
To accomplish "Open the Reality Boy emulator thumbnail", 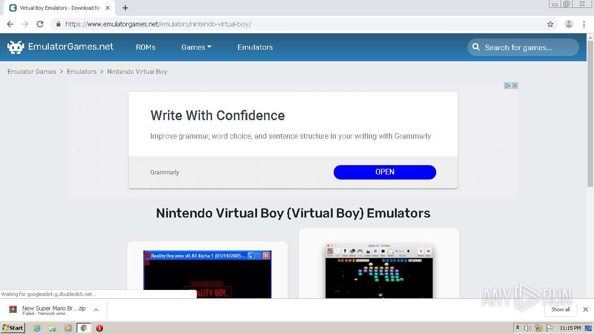I will [207, 274].
